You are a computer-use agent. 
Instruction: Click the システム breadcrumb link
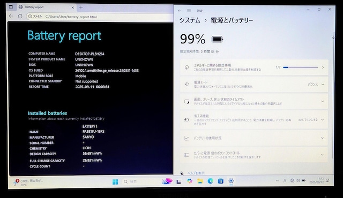tap(190, 20)
